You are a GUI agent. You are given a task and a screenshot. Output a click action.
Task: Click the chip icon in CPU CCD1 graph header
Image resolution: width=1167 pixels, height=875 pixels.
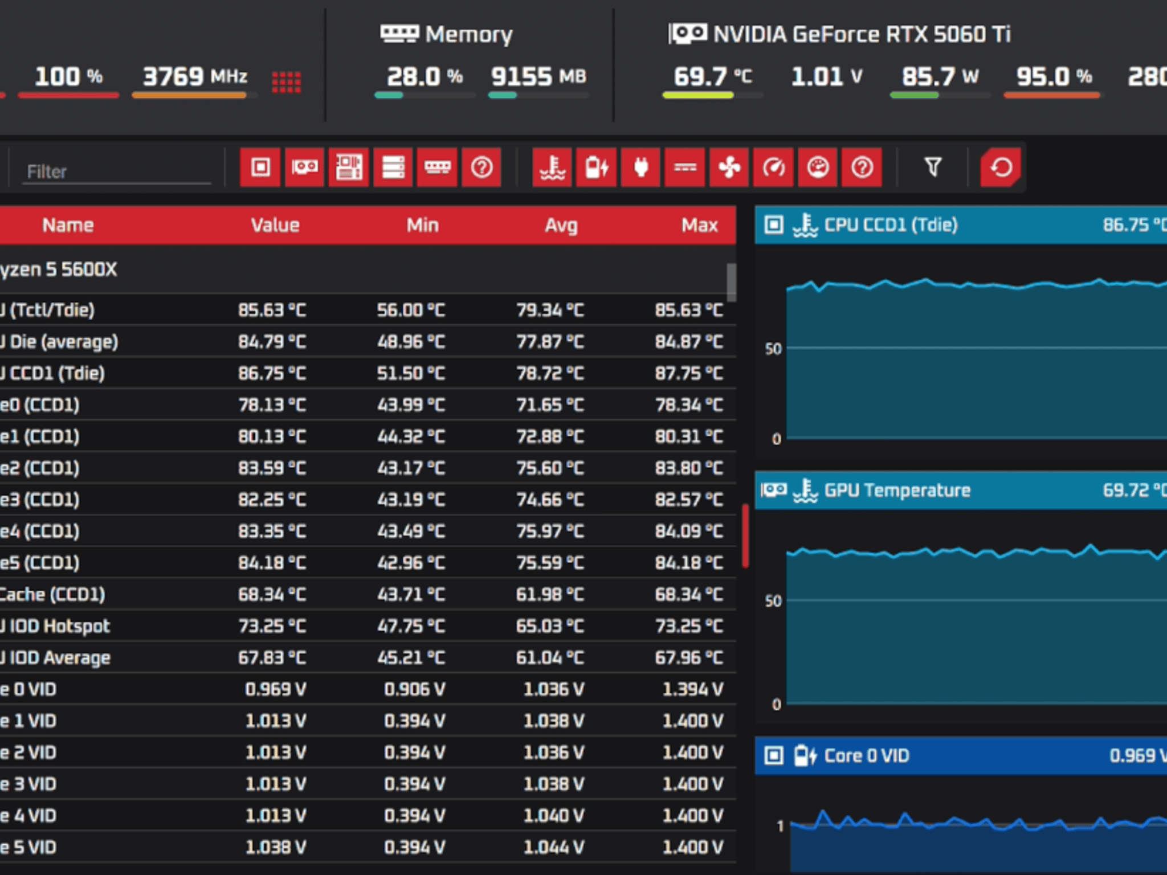point(773,225)
